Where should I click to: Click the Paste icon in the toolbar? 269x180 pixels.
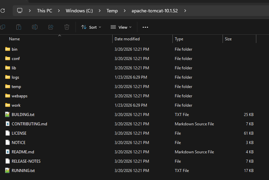click(x=19, y=27)
